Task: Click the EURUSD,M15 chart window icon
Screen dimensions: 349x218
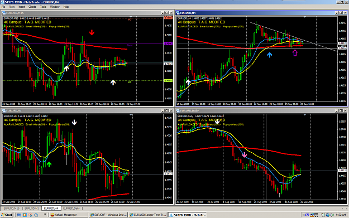Action: pyautogui.click(x=4, y=13)
